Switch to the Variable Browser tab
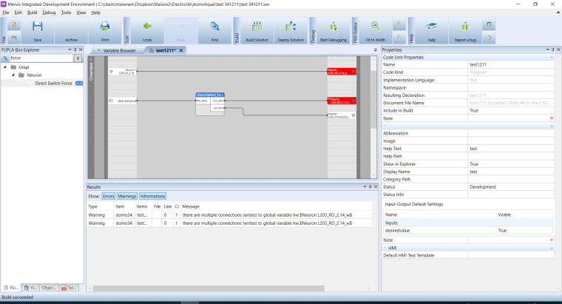 pyautogui.click(x=118, y=50)
